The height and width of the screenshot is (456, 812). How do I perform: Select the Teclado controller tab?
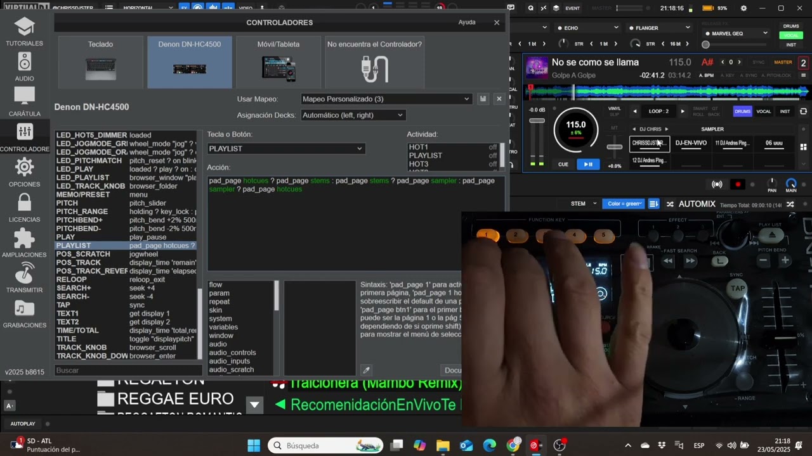click(100, 62)
